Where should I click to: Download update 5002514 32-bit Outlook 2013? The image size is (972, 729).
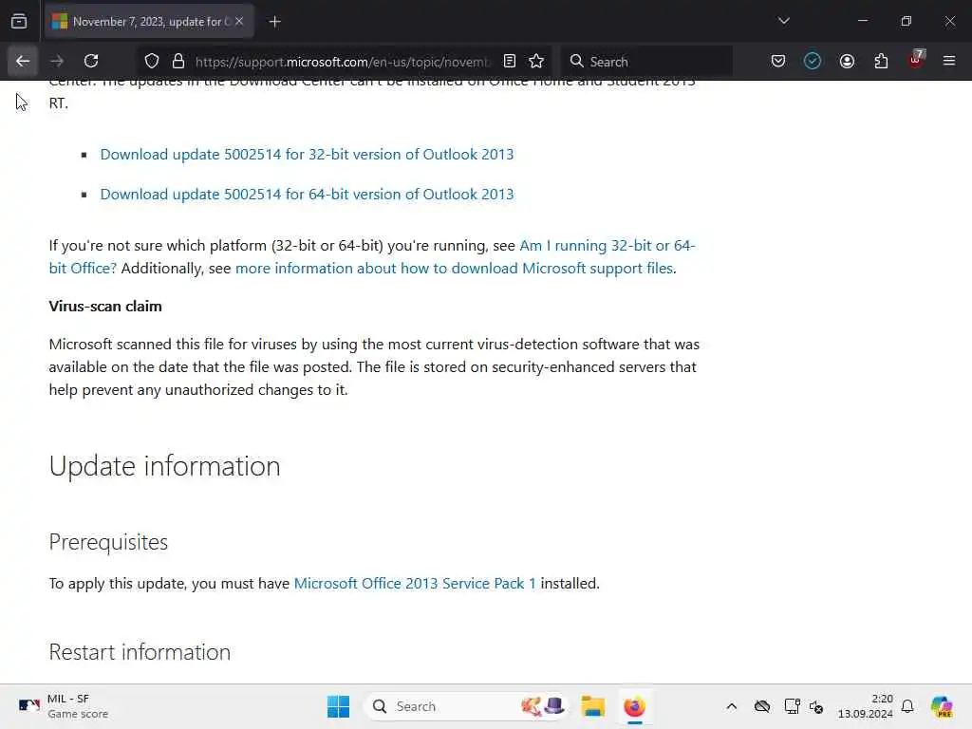coord(307,155)
